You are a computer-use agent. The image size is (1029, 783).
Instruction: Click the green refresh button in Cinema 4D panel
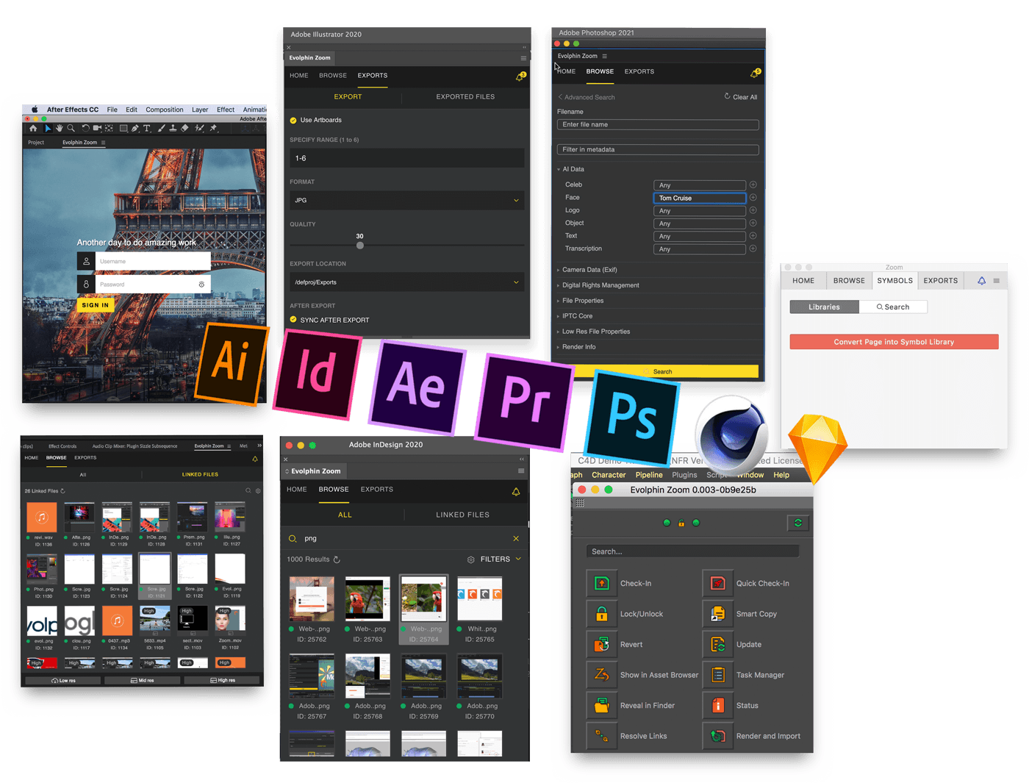pos(797,523)
